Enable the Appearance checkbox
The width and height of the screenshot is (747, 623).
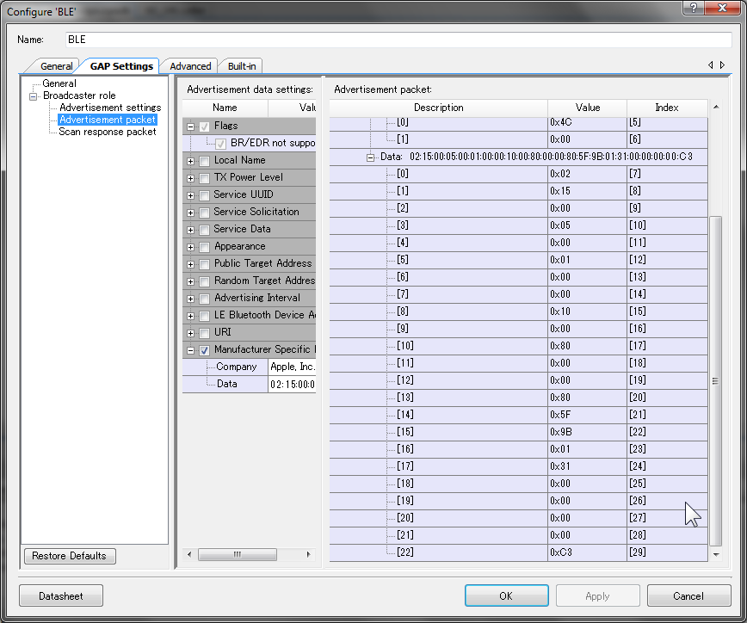205,247
